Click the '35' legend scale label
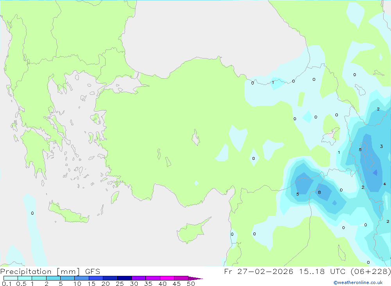The height and width of the screenshot is (286, 391). tap(148, 284)
